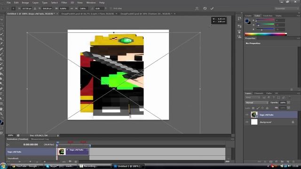The image size is (301, 169).
Task: Close the Untitled-1 document tab
Action: pyautogui.click(x=57, y=14)
